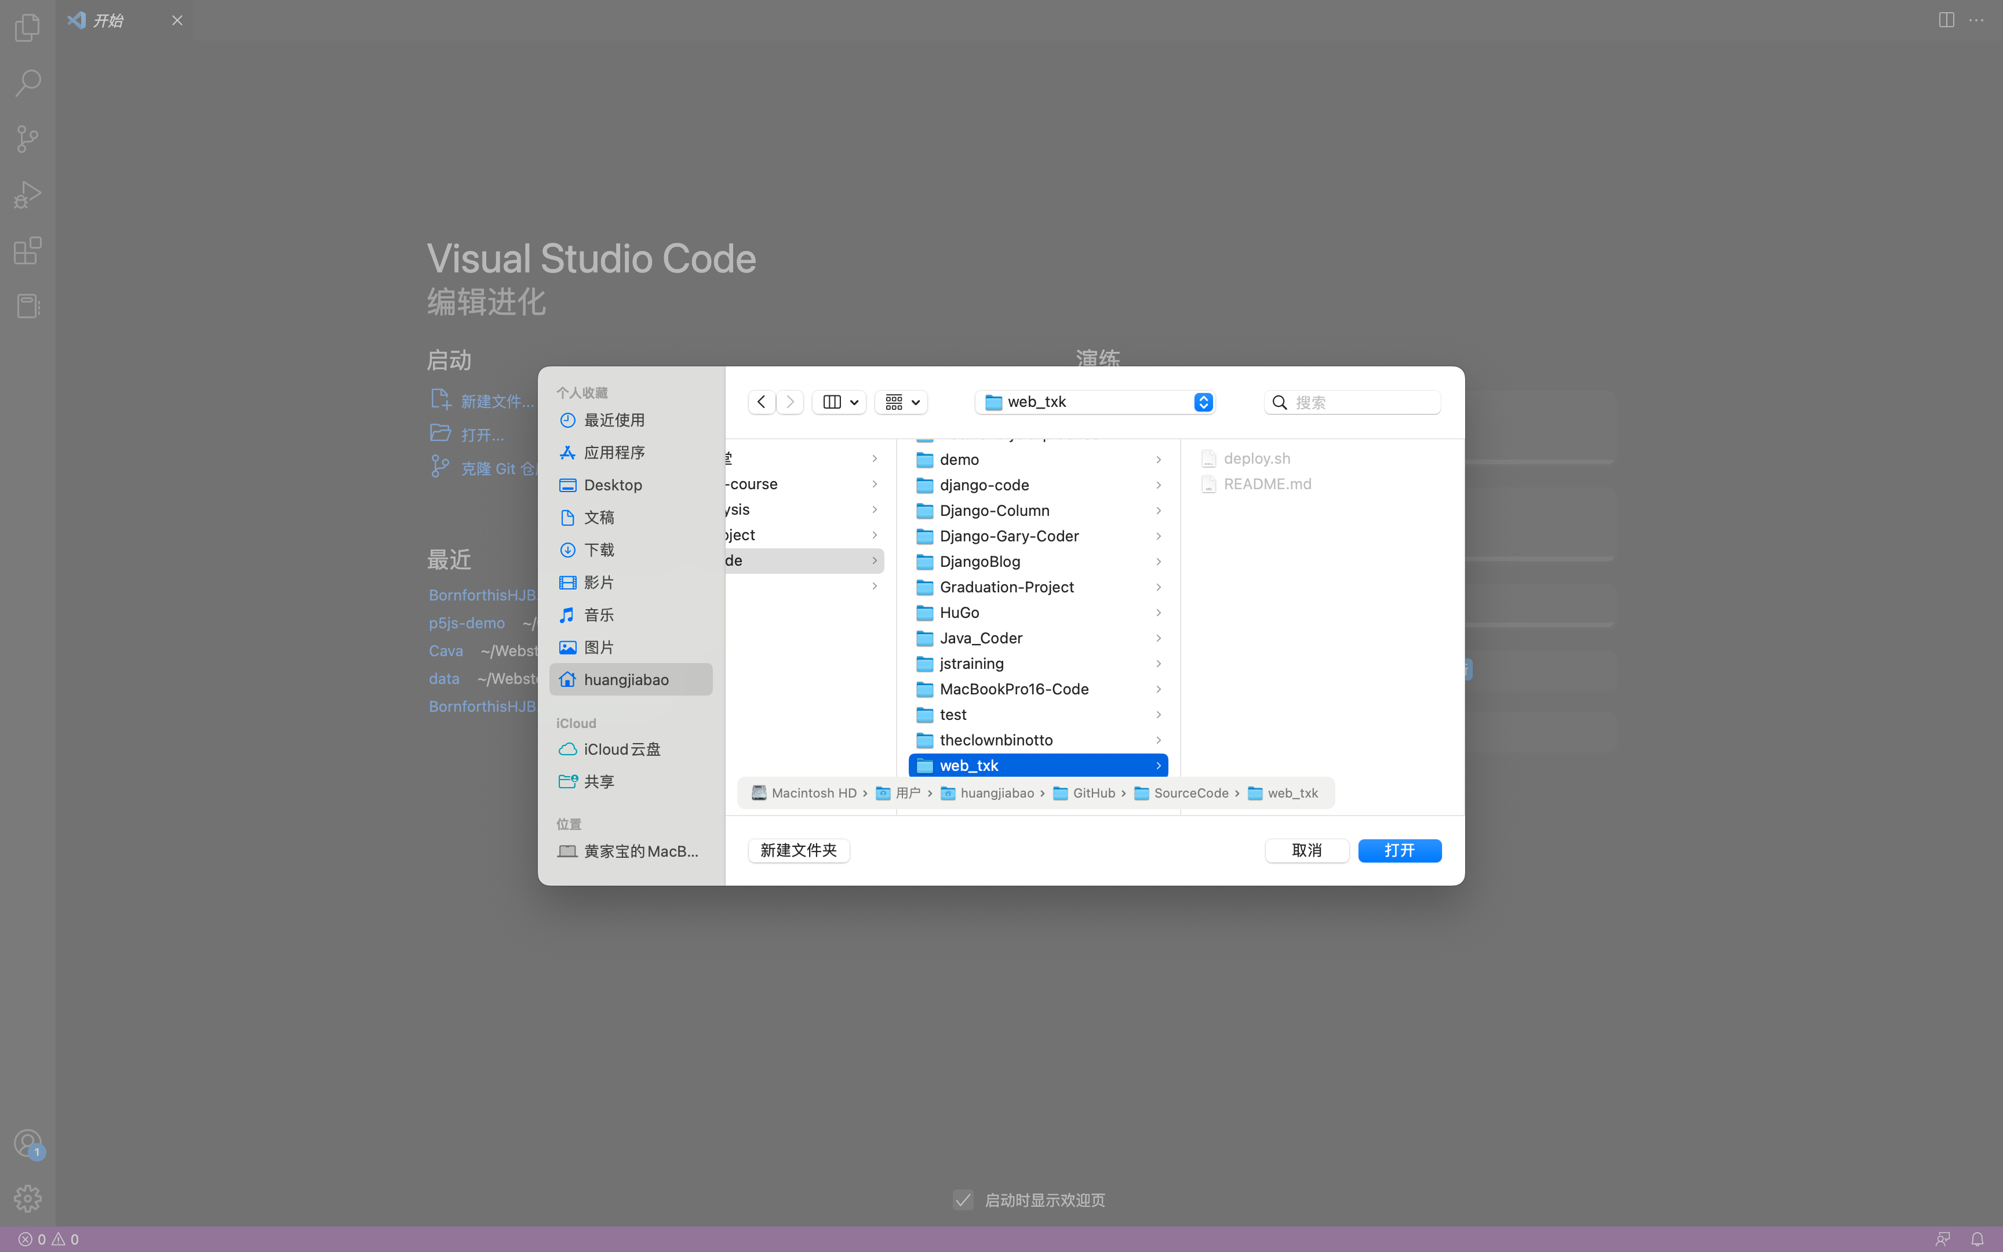Open Run and Debug view
The height and width of the screenshot is (1252, 2003).
click(27, 195)
